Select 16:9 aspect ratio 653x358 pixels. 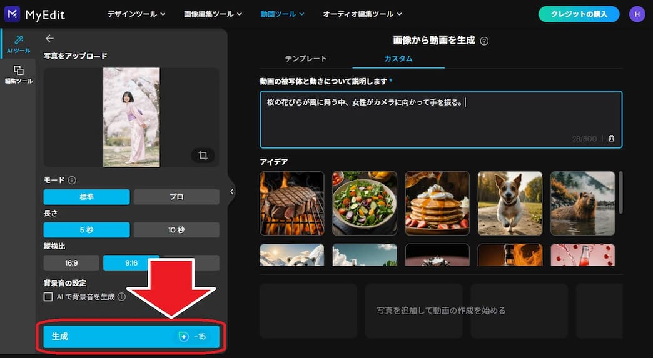coord(71,263)
